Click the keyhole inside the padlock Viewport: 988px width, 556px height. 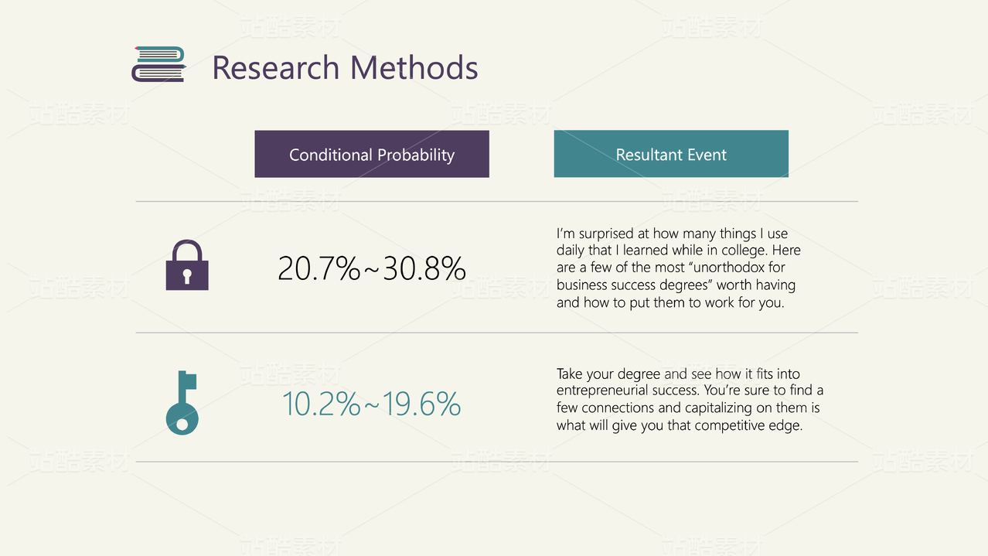coord(187,275)
